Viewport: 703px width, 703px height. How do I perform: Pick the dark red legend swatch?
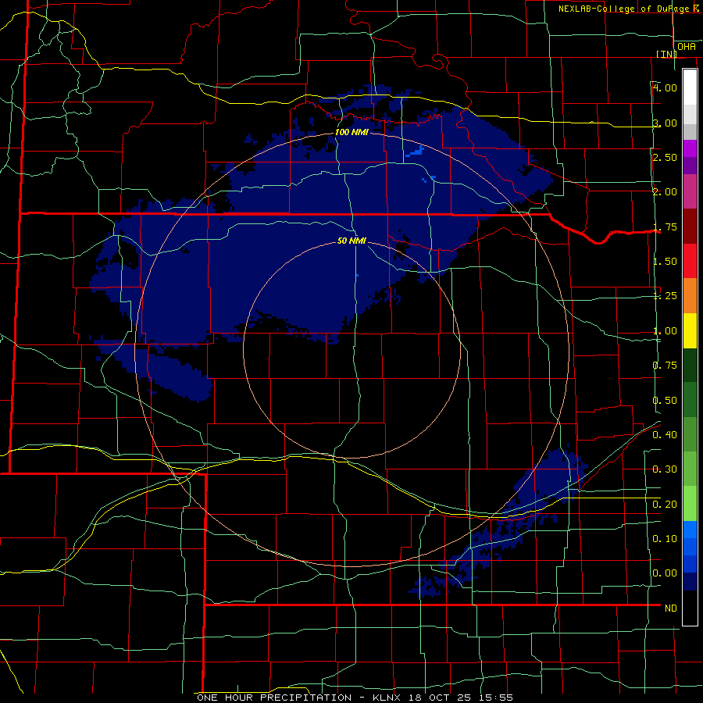coord(690,227)
